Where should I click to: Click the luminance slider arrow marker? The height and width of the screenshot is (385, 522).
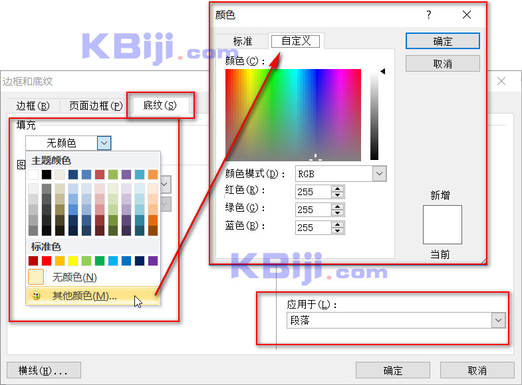pos(382,72)
